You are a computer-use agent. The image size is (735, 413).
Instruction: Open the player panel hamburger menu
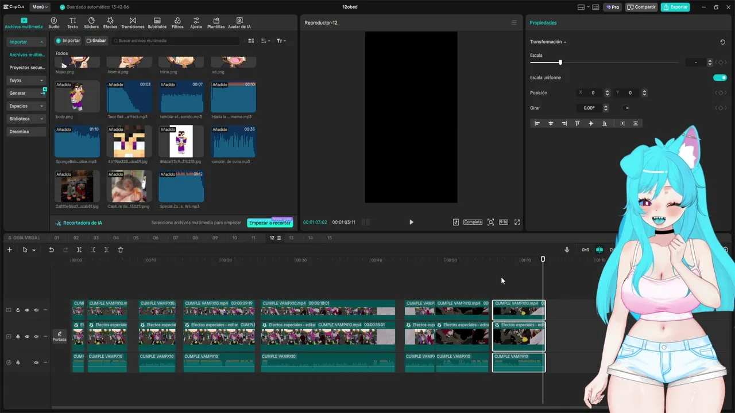pyautogui.click(x=514, y=23)
